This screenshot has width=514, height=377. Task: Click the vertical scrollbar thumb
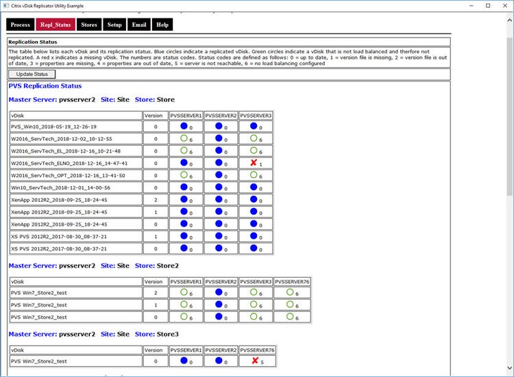coord(510,116)
